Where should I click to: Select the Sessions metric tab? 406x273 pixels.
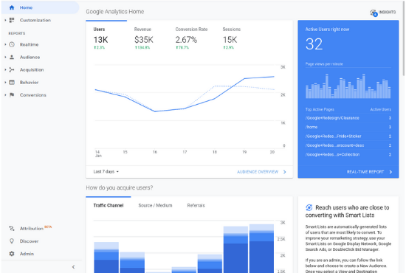(x=232, y=38)
